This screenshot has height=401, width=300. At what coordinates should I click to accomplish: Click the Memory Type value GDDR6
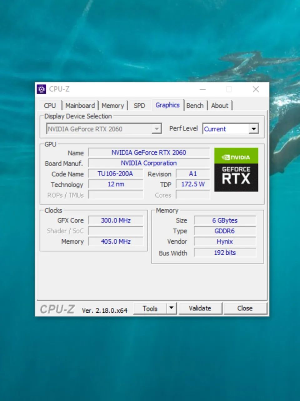pyautogui.click(x=225, y=231)
